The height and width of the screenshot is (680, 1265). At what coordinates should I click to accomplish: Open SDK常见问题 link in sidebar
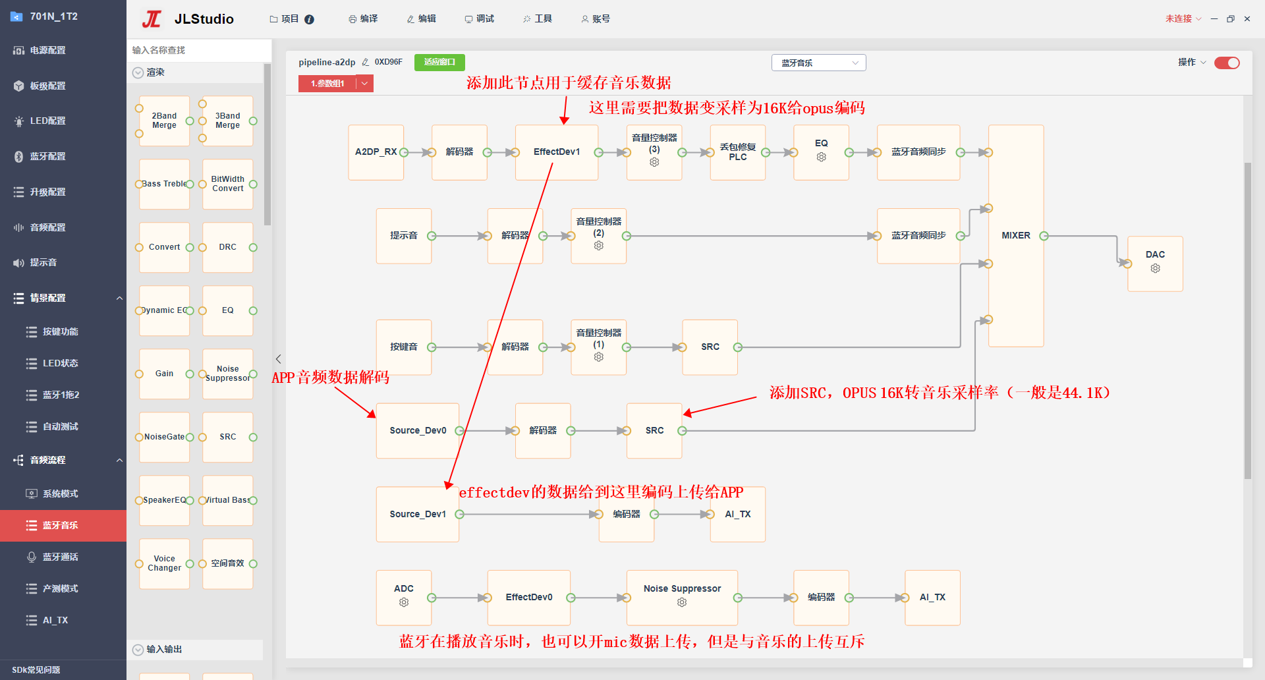pyautogui.click(x=36, y=670)
